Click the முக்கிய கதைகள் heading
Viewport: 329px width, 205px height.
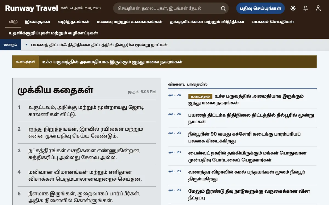click(55, 90)
